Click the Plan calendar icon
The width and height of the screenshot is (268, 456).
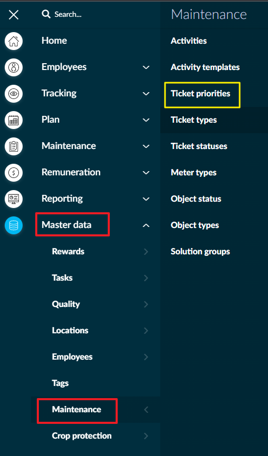point(14,120)
